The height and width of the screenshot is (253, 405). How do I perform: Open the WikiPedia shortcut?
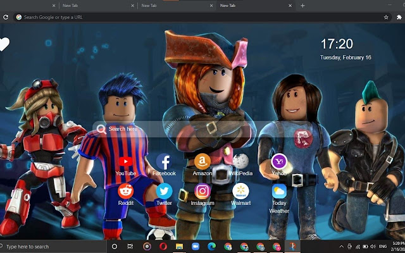(x=240, y=161)
